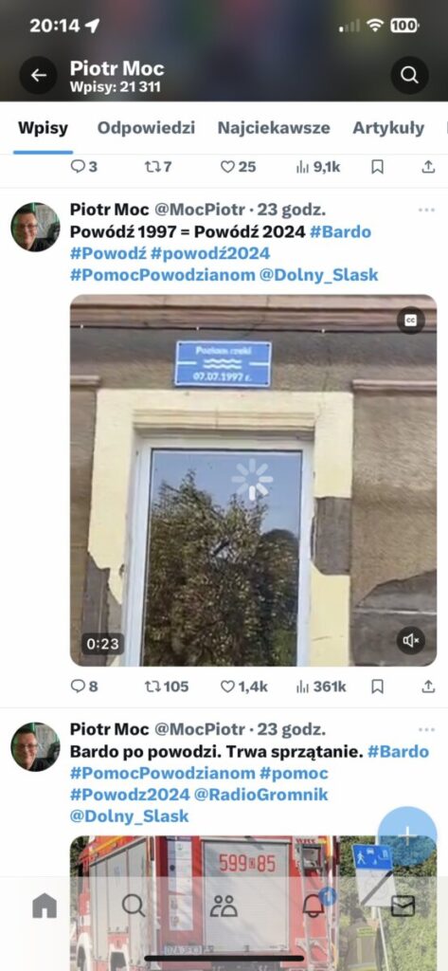This screenshot has height=971, width=448.
Task: Go back using the arrow button
Action: tap(39, 75)
